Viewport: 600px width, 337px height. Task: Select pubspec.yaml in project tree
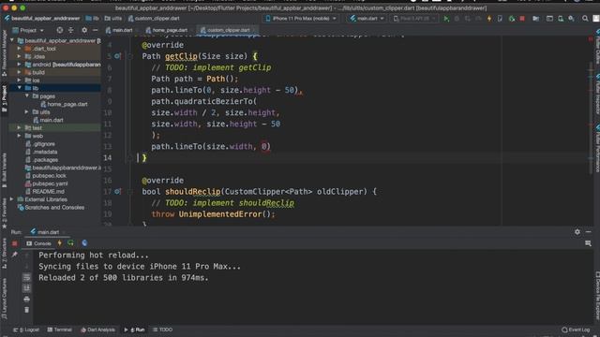[x=46, y=183]
